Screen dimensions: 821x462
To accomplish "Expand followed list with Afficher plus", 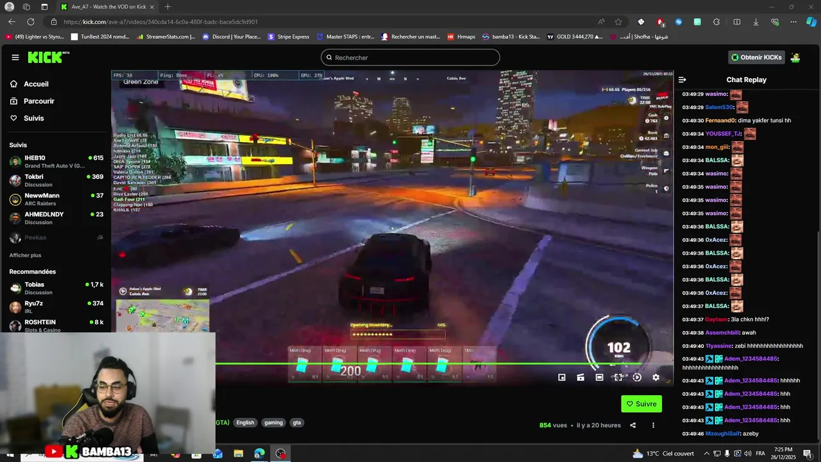I will point(25,255).
